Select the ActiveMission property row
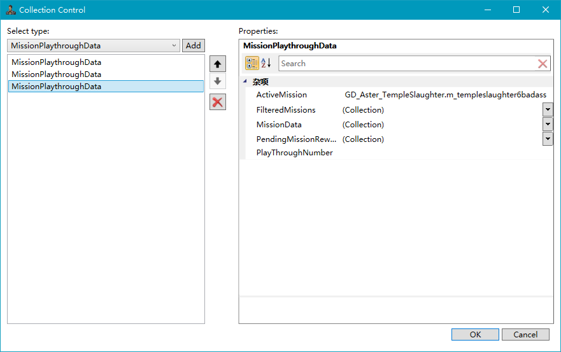 tap(399, 95)
